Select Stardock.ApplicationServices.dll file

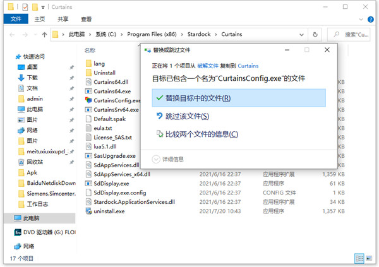click(x=131, y=202)
